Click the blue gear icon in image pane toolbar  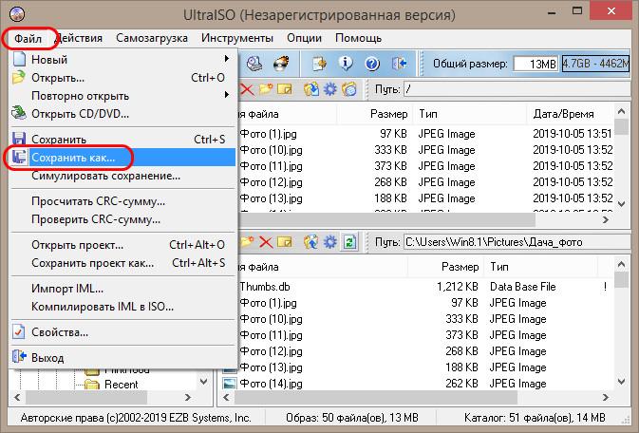tap(330, 89)
